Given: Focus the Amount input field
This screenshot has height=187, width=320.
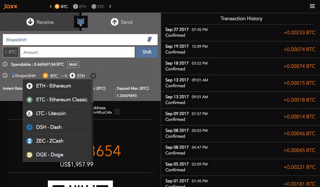Looking at the screenshot, I should tap(77, 52).
